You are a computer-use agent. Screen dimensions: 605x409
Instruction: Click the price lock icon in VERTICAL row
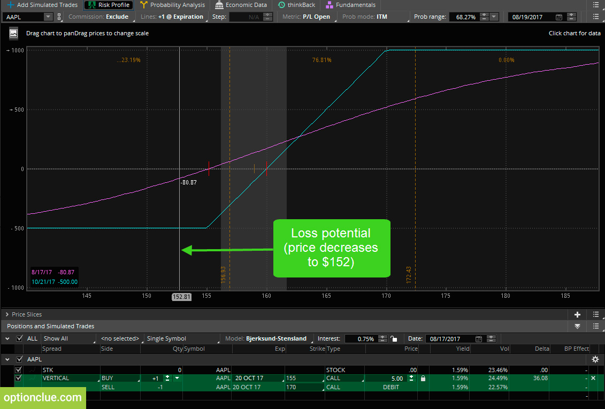pos(423,379)
